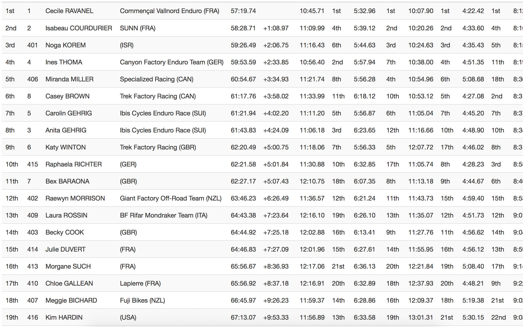The image size is (523, 327).
Task: Select Canyon Factory Enduro Team (GER) cell
Action: (x=172, y=62)
